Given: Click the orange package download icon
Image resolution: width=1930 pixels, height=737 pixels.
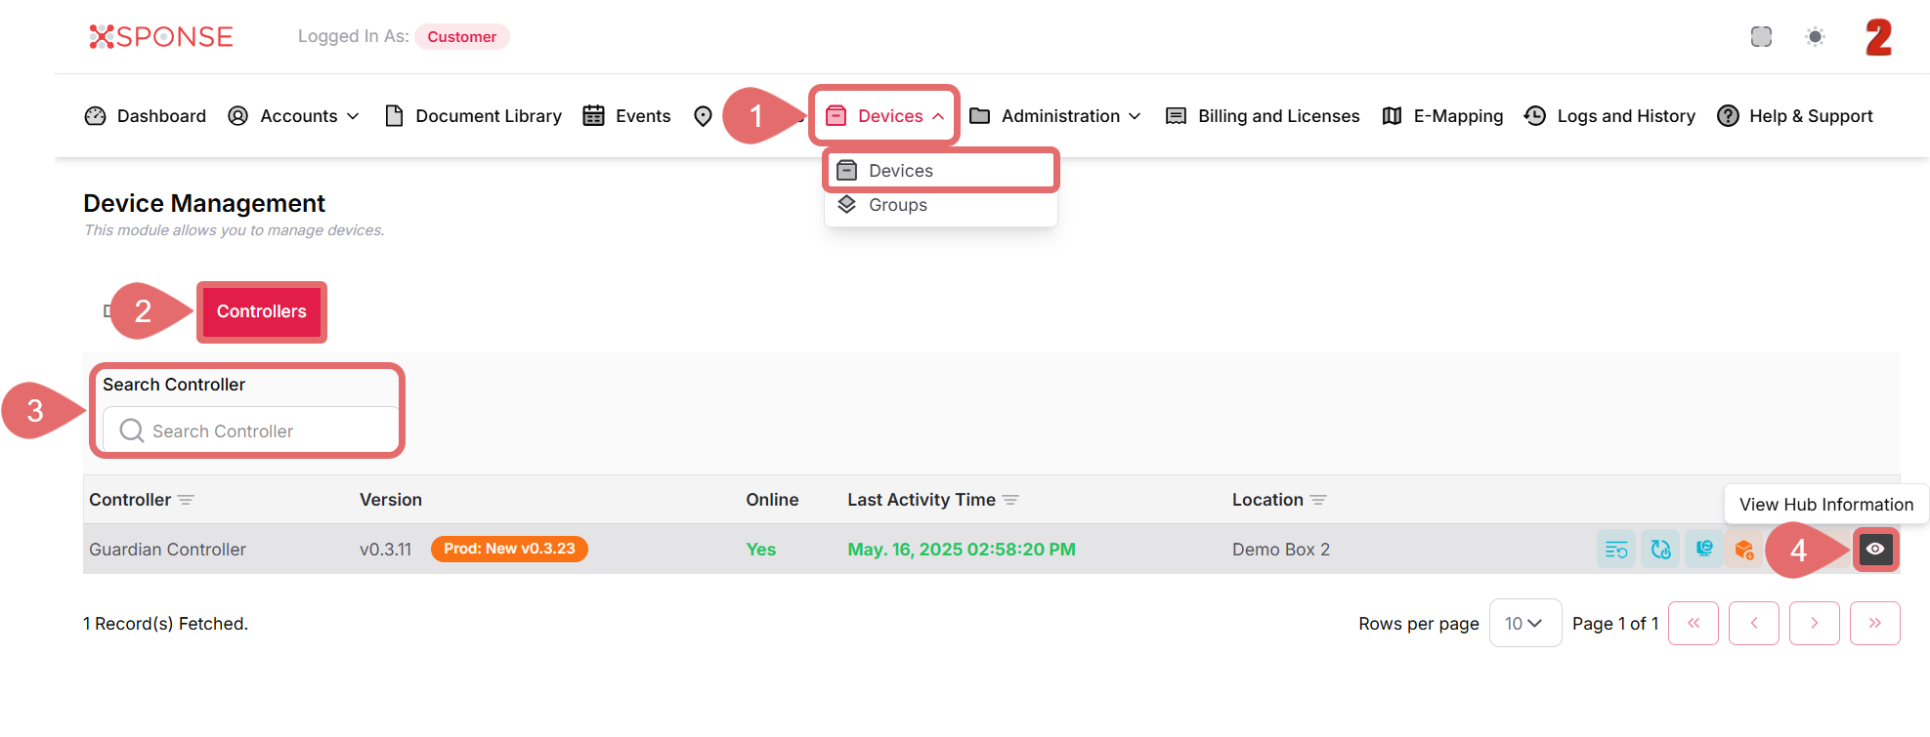Looking at the screenshot, I should 1743,550.
